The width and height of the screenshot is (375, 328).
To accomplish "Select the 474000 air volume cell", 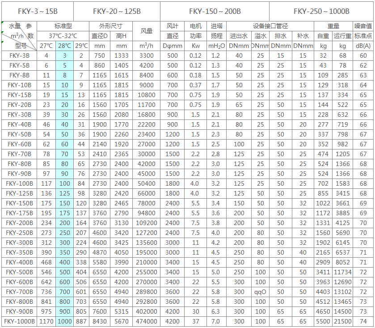I will [x=146, y=321].
